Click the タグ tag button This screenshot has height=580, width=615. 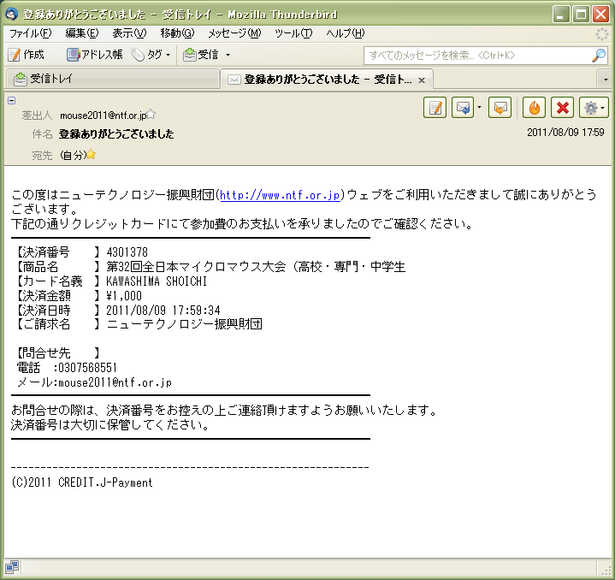pyautogui.click(x=146, y=55)
